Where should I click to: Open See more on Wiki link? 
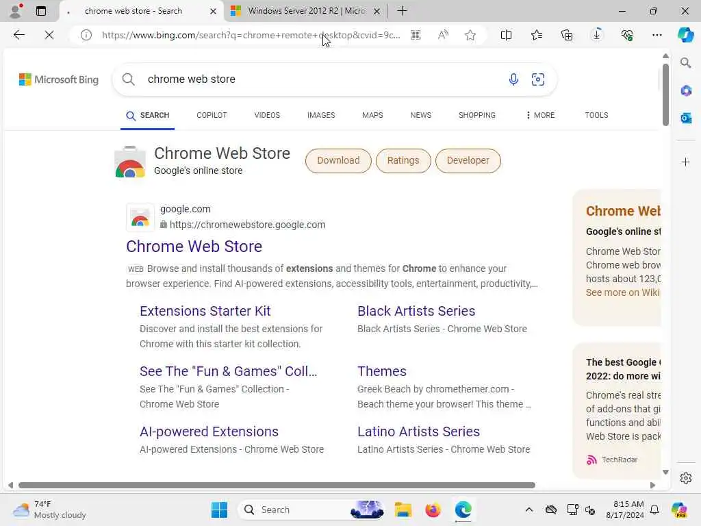(x=623, y=292)
